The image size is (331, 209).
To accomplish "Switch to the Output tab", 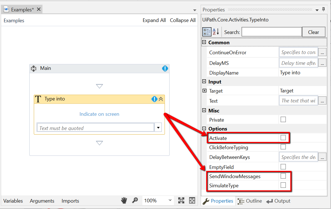I will click(x=278, y=201).
